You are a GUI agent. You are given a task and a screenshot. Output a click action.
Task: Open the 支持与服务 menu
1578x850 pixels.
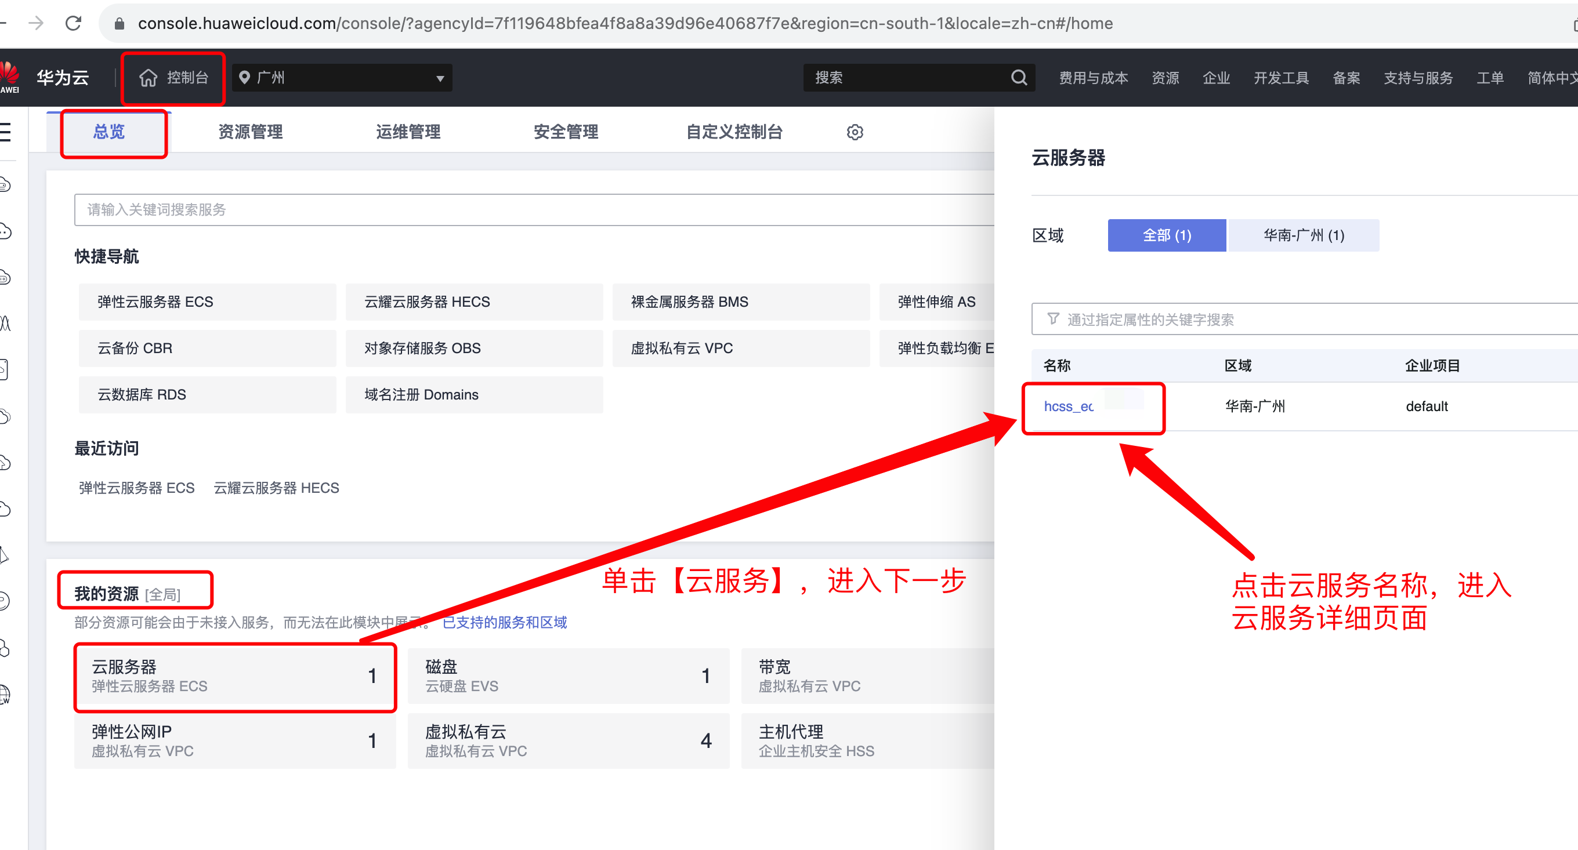pyautogui.click(x=1418, y=78)
